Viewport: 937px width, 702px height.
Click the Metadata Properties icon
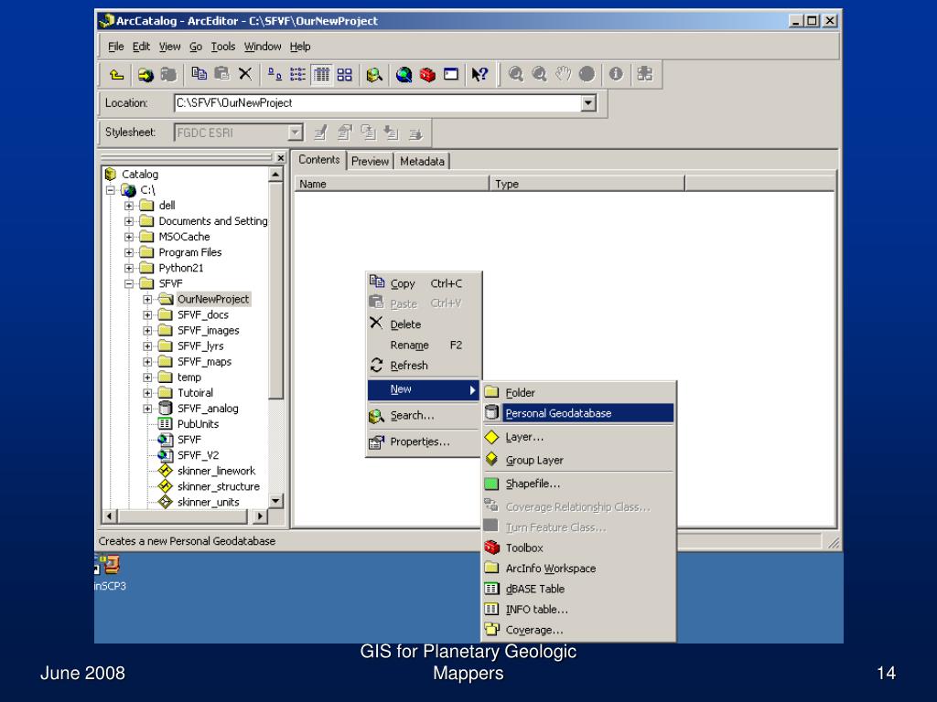pos(344,133)
